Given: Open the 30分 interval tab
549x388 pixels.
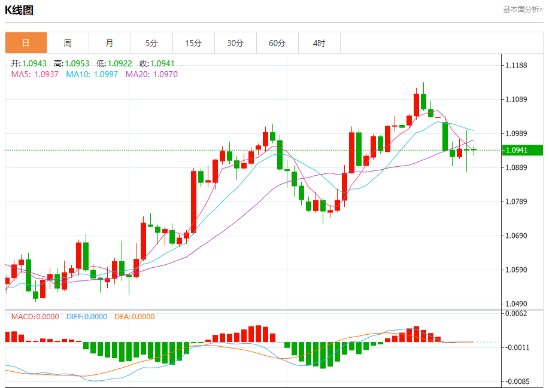Looking at the screenshot, I should [235, 43].
